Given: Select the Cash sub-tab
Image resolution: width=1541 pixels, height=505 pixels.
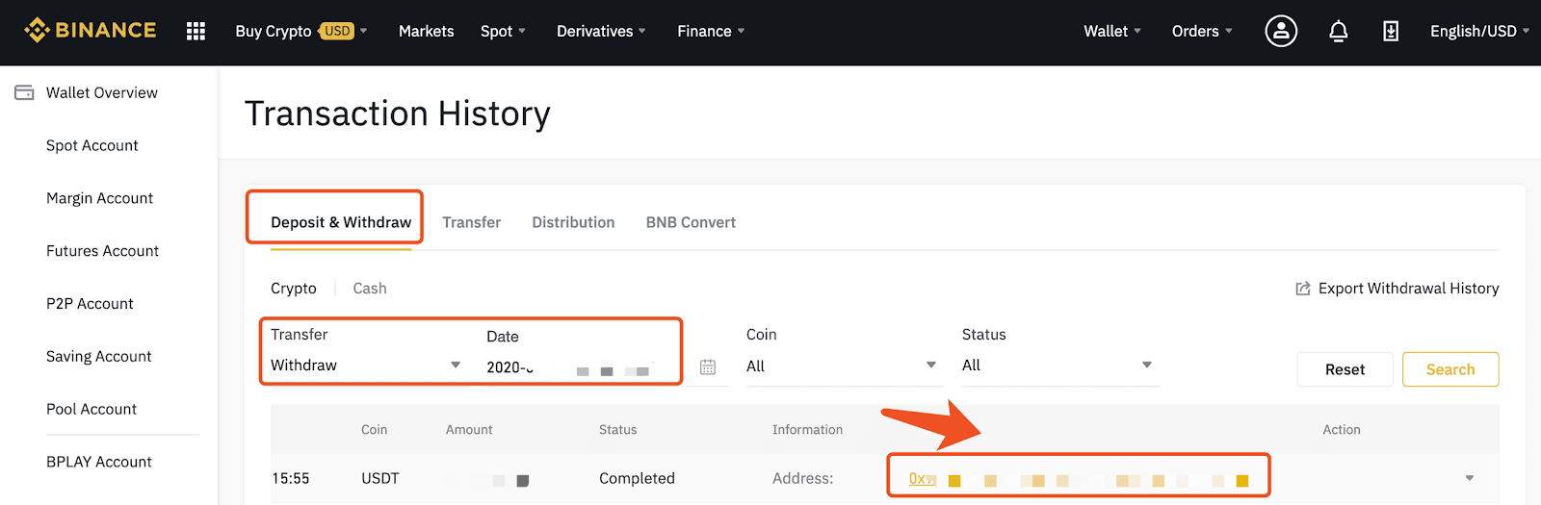Looking at the screenshot, I should (x=370, y=289).
